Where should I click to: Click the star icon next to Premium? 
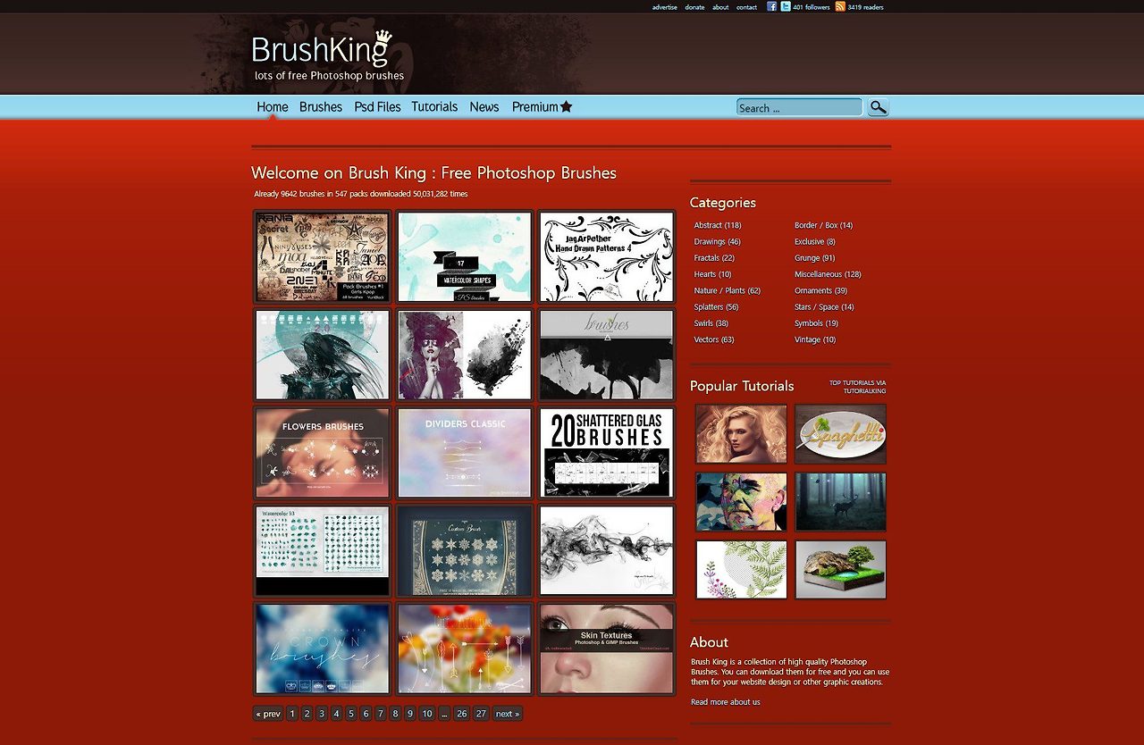566,106
